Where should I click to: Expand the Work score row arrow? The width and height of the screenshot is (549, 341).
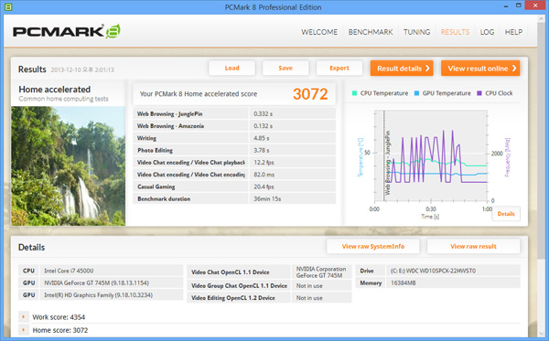(x=24, y=317)
